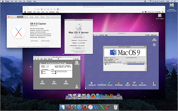Open System Preferences in the El Capitan dock

(x=74, y=107)
